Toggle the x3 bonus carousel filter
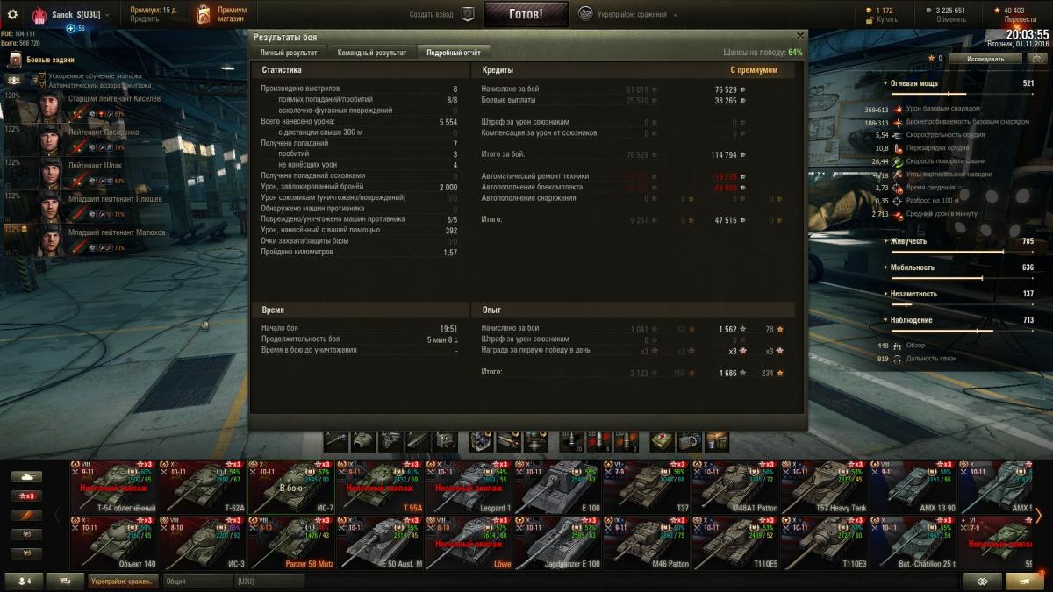This screenshot has height=592, width=1053. click(x=26, y=496)
